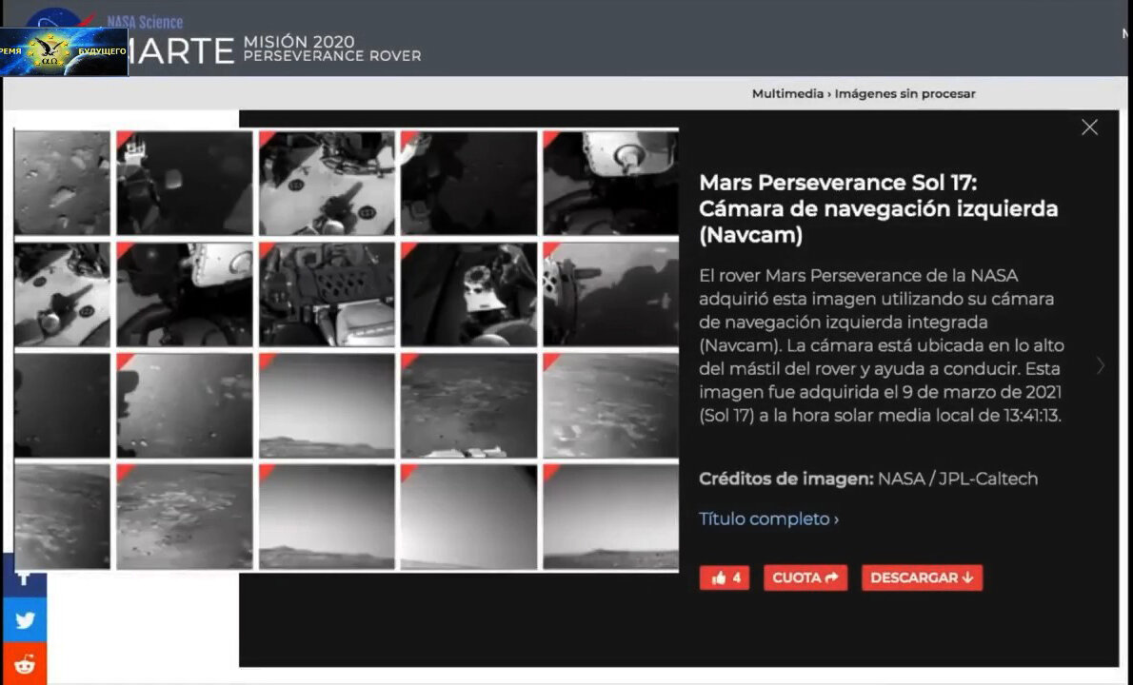The image size is (1133, 685).
Task: Open Multimedia breadcrumb link
Action: coord(786,94)
